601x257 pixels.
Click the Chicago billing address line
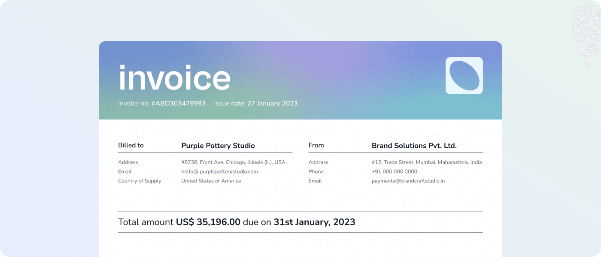234,162
